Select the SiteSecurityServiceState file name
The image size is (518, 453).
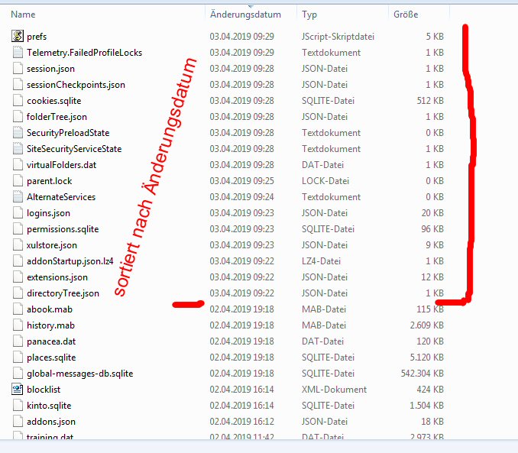point(74,149)
